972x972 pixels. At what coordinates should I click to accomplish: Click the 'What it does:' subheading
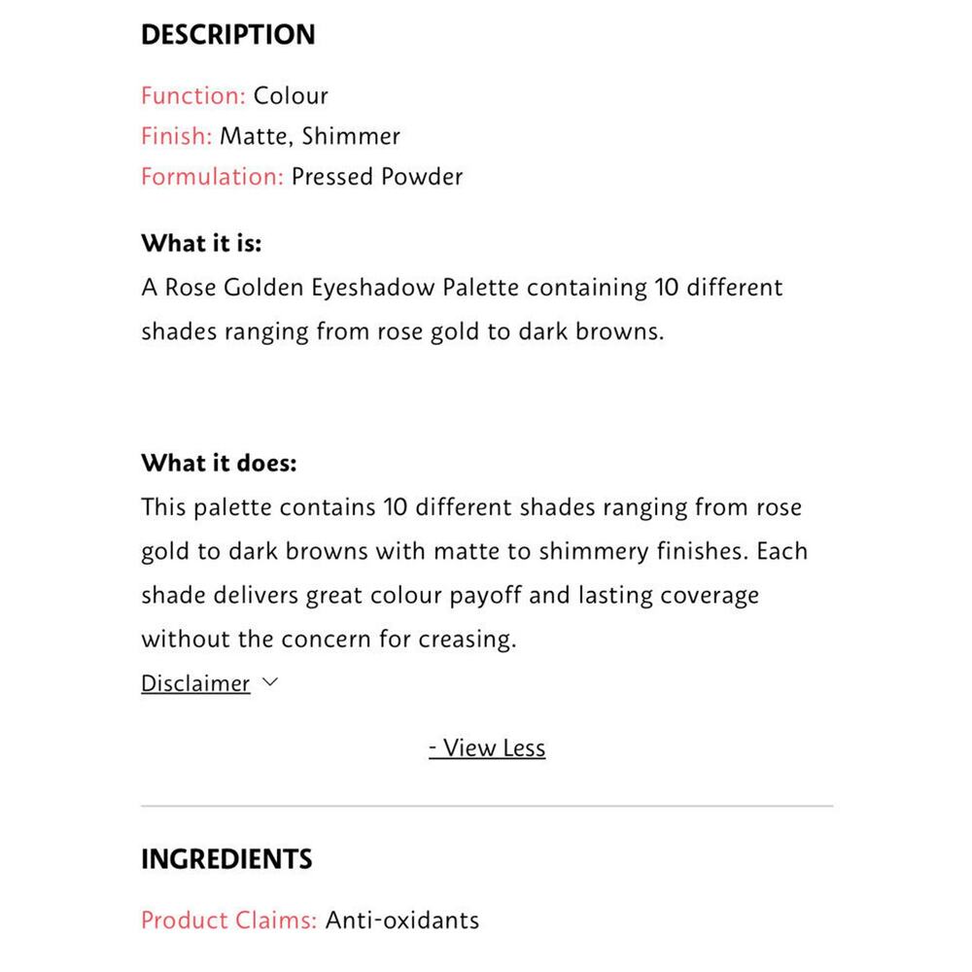pos(219,463)
